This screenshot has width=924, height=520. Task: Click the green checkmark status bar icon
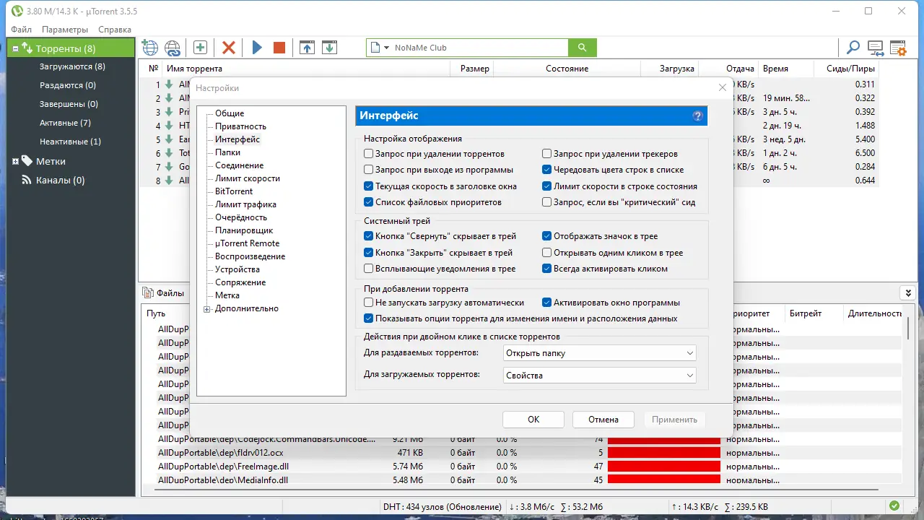tap(894, 506)
